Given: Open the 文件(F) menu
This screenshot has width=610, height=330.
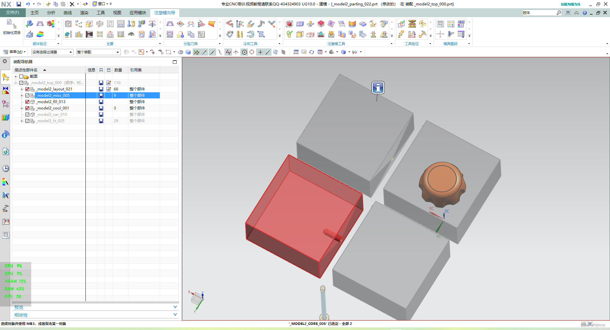Looking at the screenshot, I should (x=12, y=13).
